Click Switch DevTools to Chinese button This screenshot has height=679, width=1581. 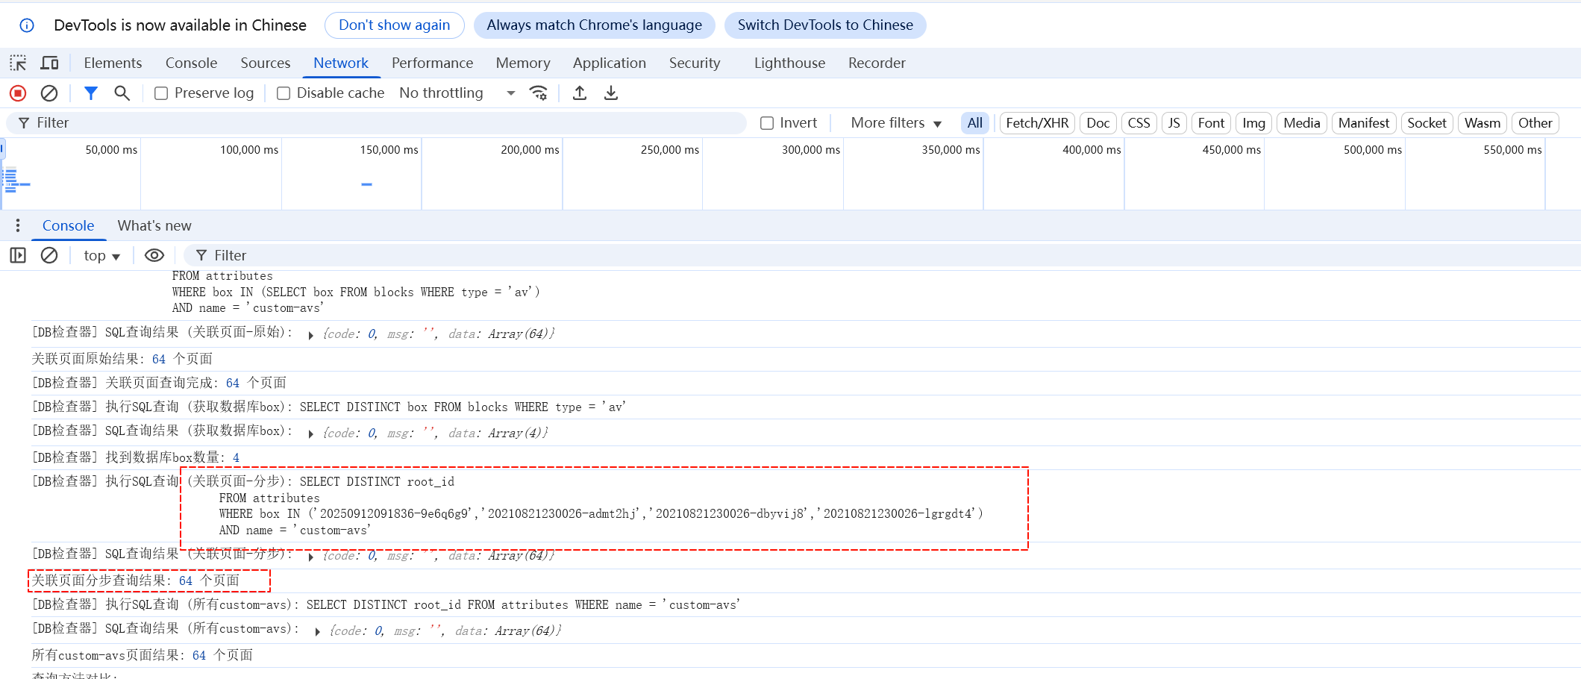tap(824, 25)
